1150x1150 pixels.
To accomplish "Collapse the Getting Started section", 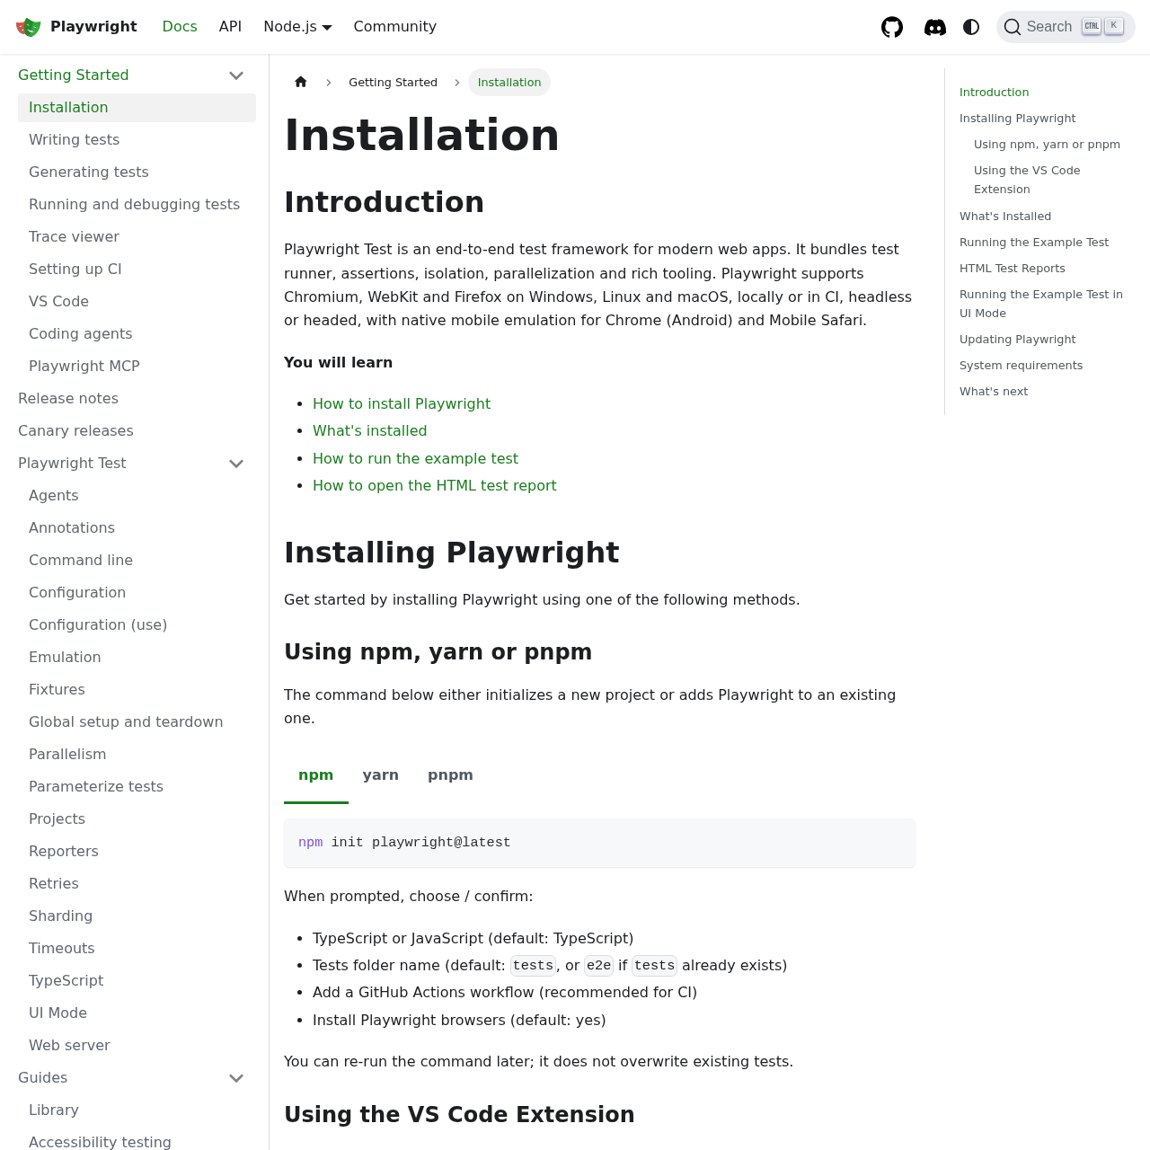I will tap(235, 75).
